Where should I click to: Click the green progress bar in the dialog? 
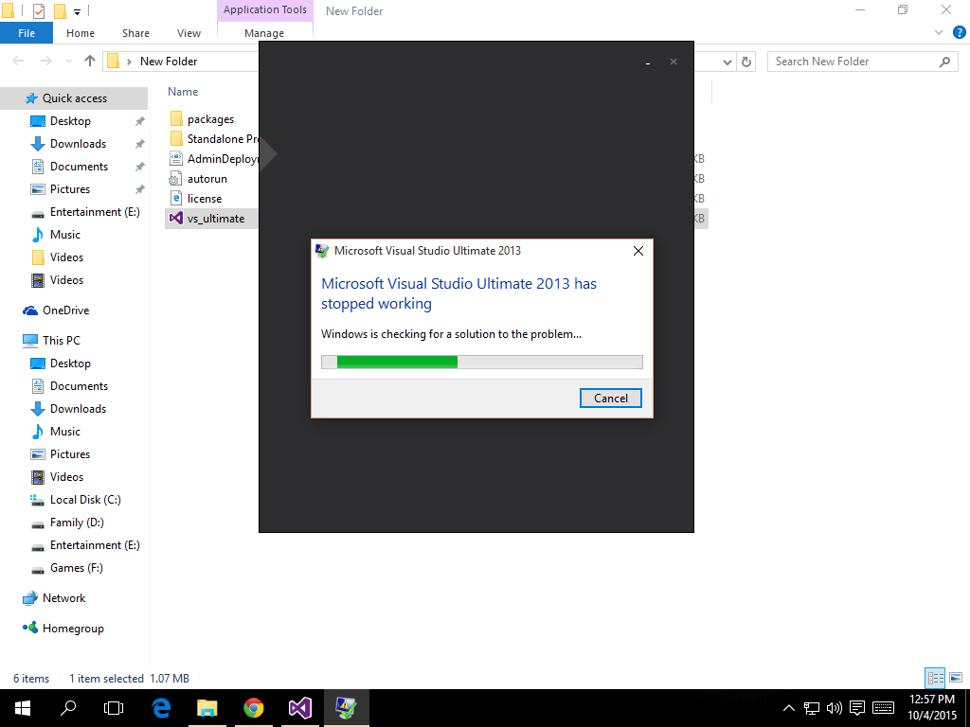coord(482,363)
